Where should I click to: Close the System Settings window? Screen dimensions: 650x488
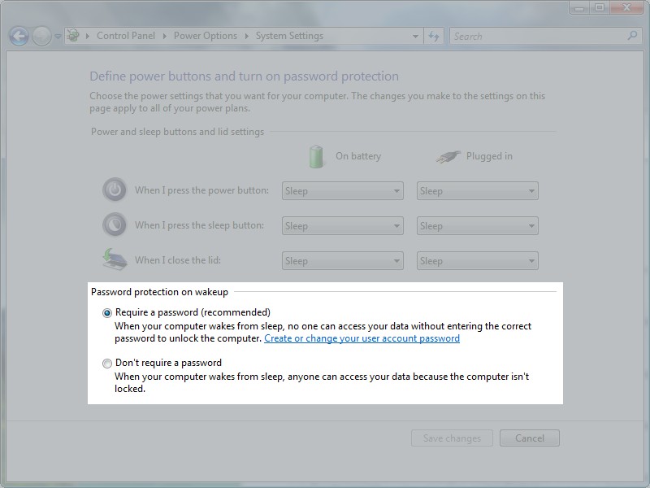(626, 7)
